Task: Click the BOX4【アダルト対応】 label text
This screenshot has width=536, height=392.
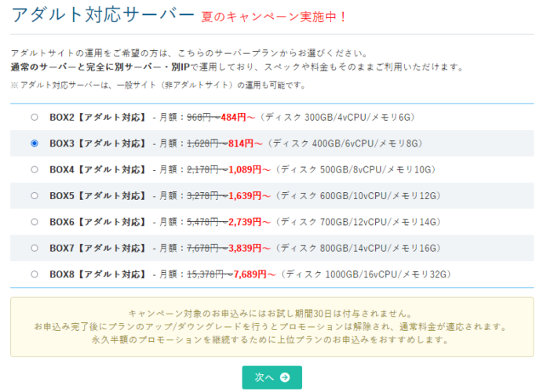Action: coord(97,169)
